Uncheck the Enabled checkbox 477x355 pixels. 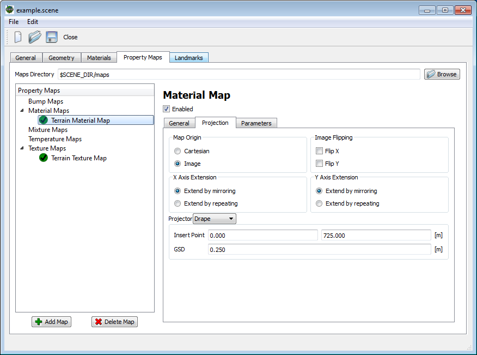[167, 109]
